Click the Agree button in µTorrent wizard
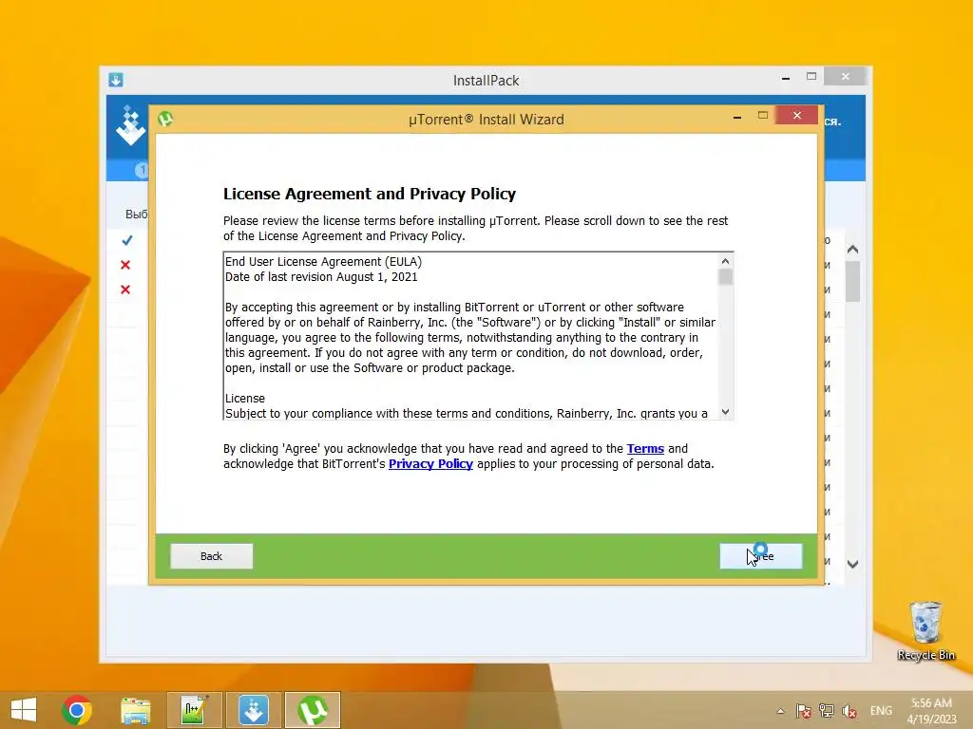The height and width of the screenshot is (729, 973). tap(761, 556)
